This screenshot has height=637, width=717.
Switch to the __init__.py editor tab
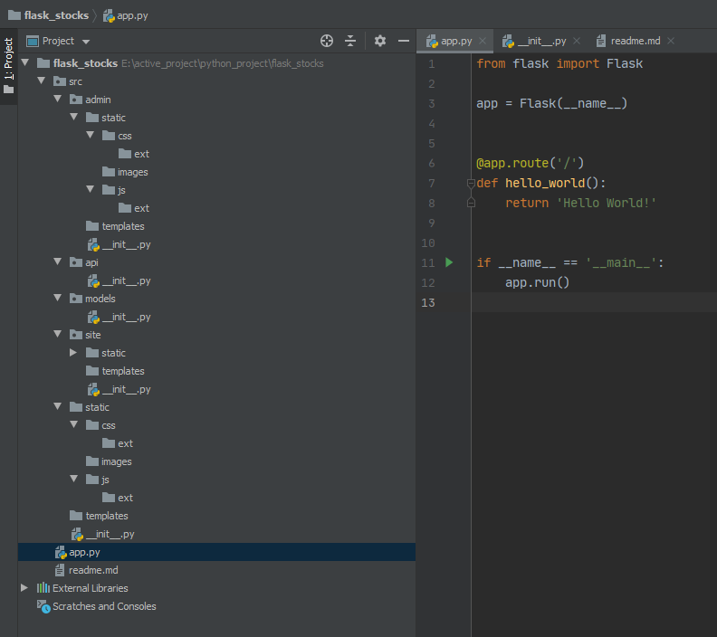pyautogui.click(x=540, y=41)
